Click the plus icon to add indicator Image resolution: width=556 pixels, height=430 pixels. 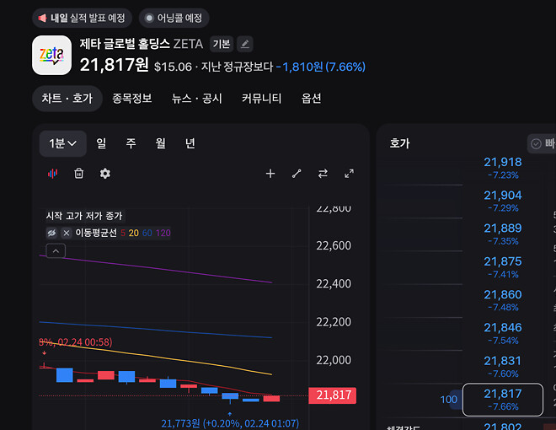270,174
